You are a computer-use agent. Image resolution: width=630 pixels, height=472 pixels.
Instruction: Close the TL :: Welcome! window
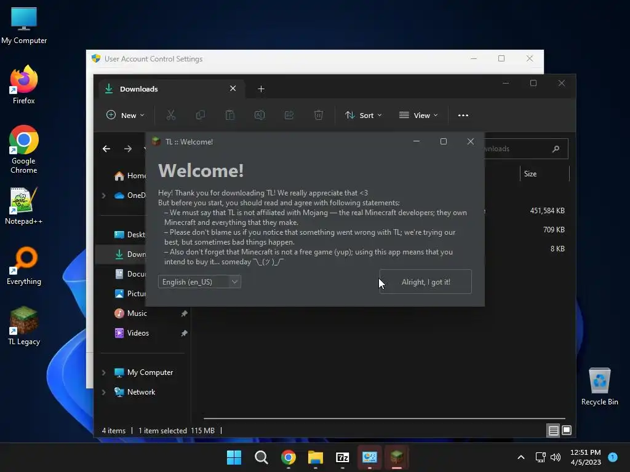(x=471, y=142)
